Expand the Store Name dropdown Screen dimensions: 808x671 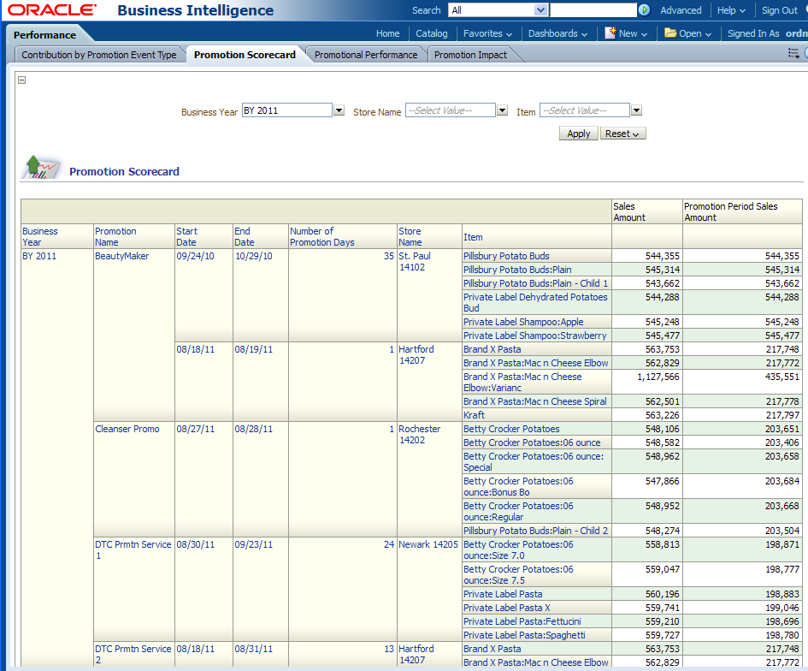tap(502, 110)
